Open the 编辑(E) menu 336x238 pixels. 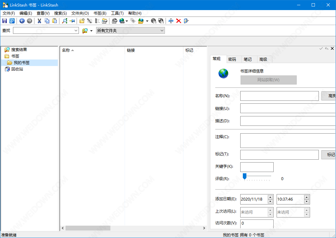pos(26,13)
